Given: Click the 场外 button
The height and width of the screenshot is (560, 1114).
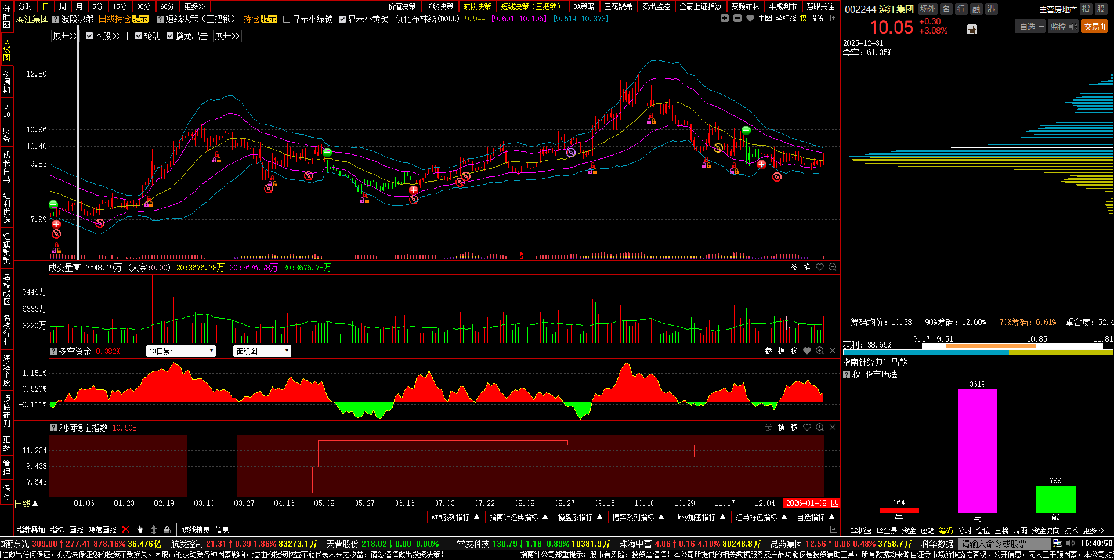Looking at the screenshot, I should [928, 9].
